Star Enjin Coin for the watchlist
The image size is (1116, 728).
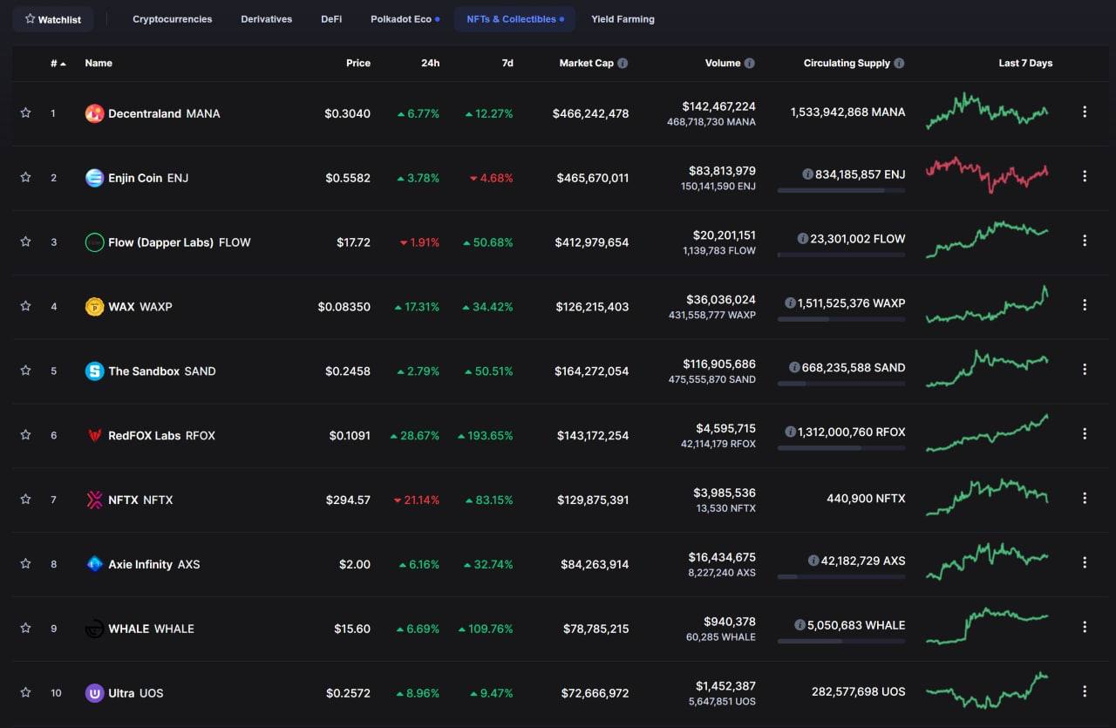pyautogui.click(x=25, y=177)
